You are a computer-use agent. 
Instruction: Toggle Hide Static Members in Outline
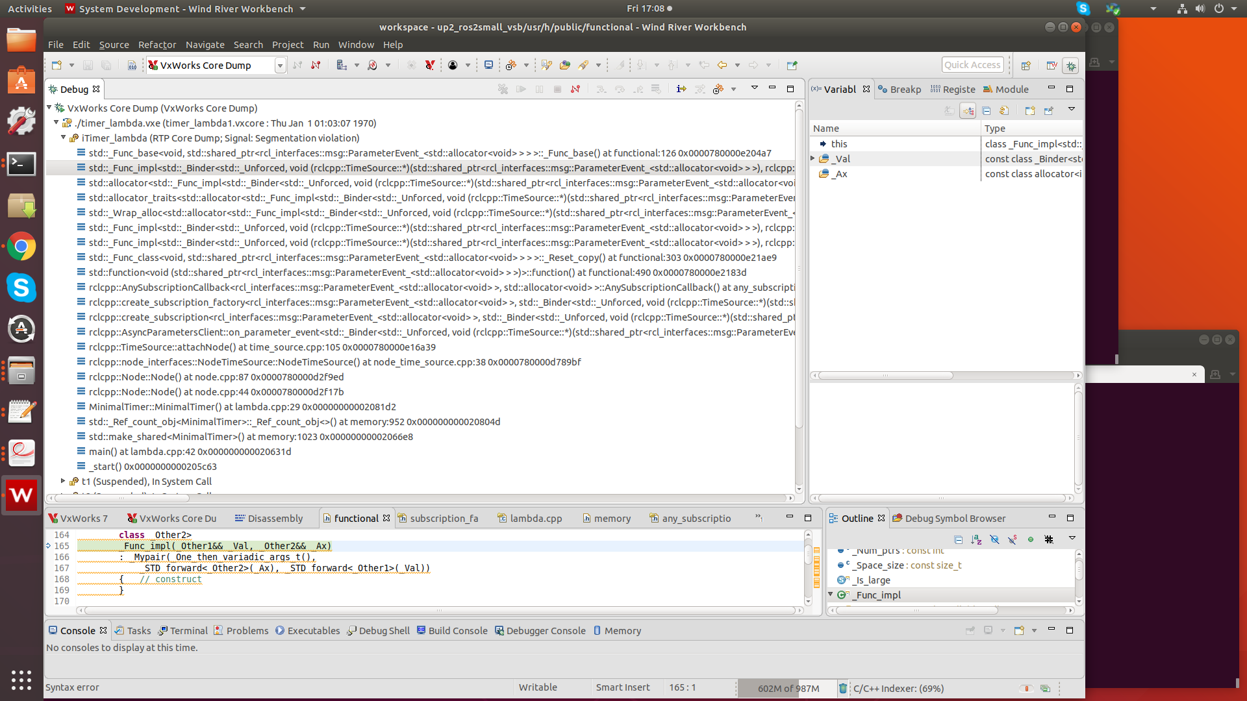tap(1011, 539)
